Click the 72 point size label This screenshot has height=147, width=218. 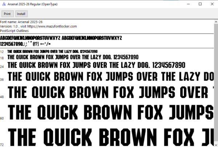point(2,145)
